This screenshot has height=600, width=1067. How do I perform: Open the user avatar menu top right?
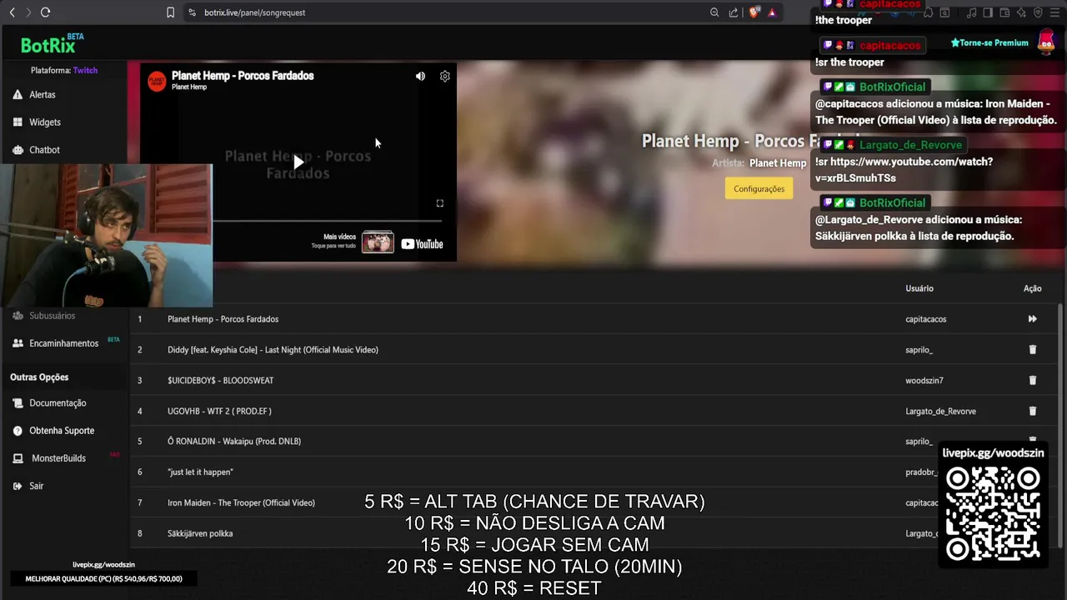coord(1046,42)
